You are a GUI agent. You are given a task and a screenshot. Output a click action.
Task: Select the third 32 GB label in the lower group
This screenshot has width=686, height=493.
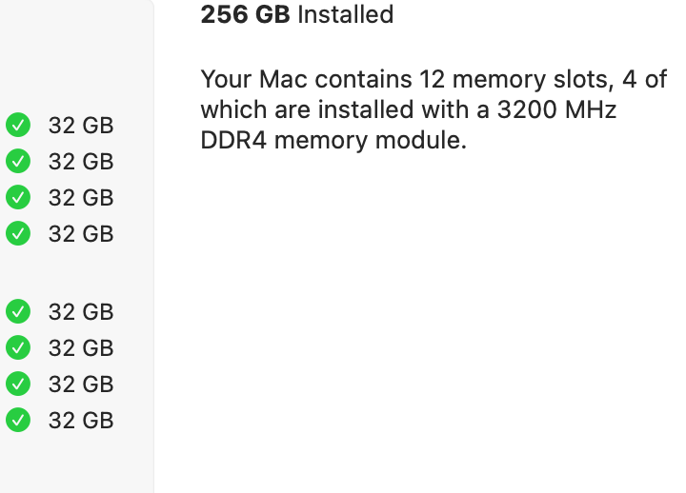pos(81,385)
